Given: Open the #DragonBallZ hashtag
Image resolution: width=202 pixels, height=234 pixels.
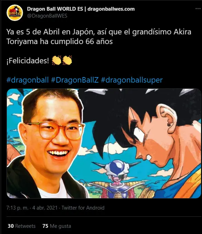Looking at the screenshot, I should click(75, 80).
